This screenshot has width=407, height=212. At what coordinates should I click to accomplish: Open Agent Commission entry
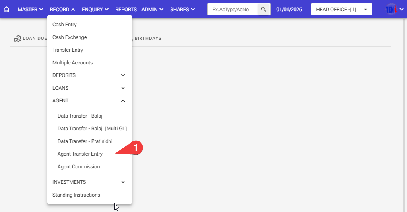coord(79,167)
